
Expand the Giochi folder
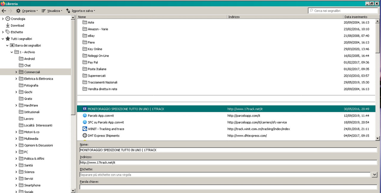tap(16, 92)
